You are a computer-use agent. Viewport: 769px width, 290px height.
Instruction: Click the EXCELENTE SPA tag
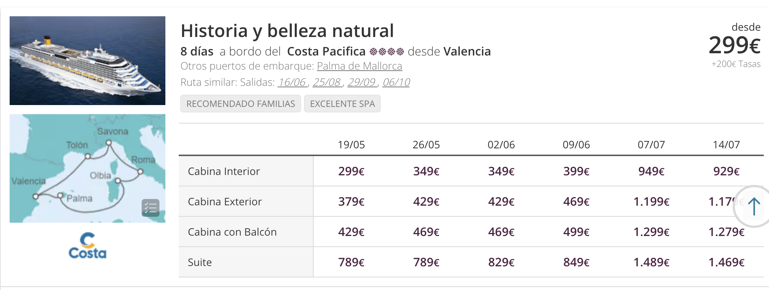coord(342,104)
